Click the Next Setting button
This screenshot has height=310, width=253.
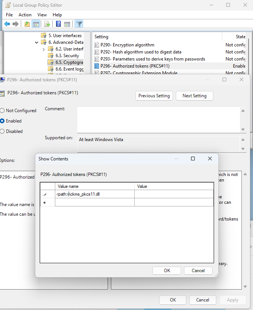coord(194,96)
